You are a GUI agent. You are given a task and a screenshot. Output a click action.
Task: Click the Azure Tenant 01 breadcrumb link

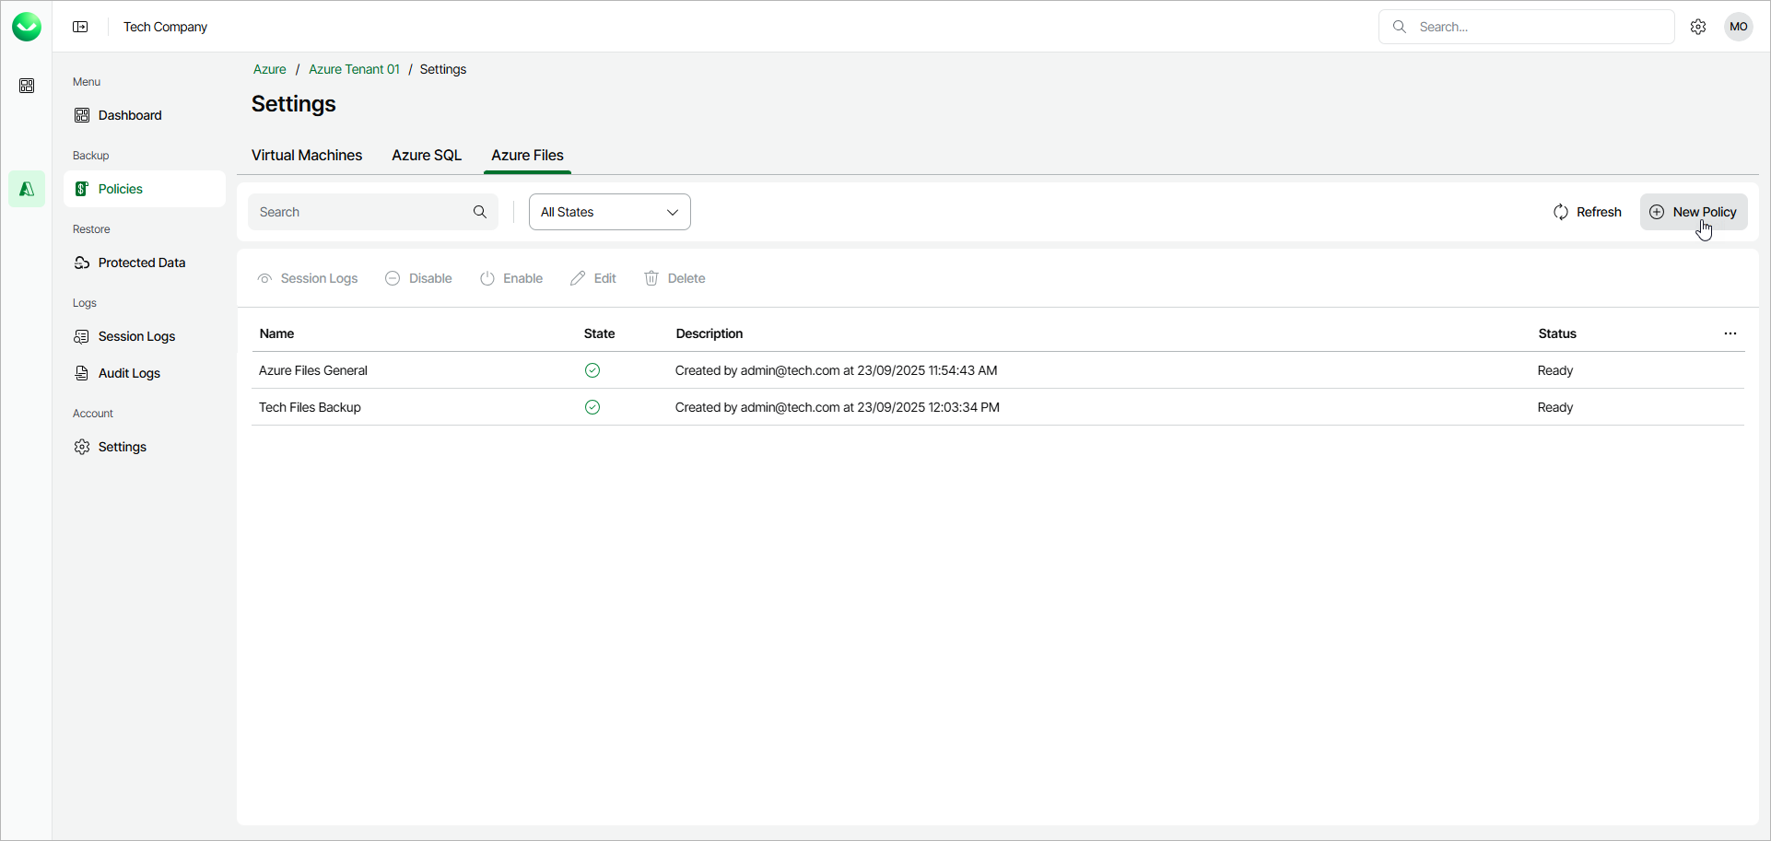(x=354, y=69)
